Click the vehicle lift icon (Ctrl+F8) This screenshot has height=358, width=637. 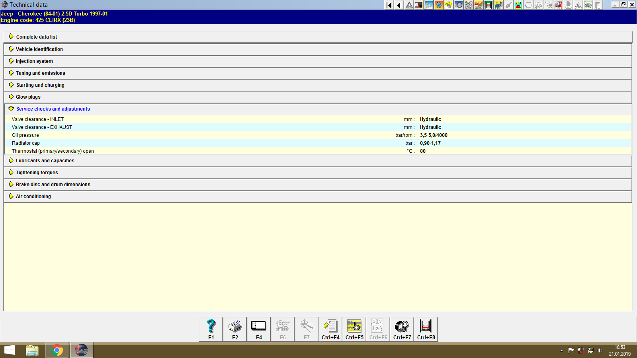point(426,329)
